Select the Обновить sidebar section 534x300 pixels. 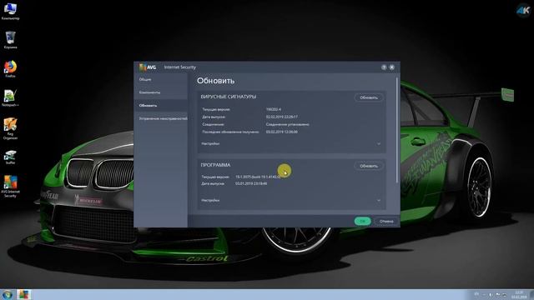161,106
